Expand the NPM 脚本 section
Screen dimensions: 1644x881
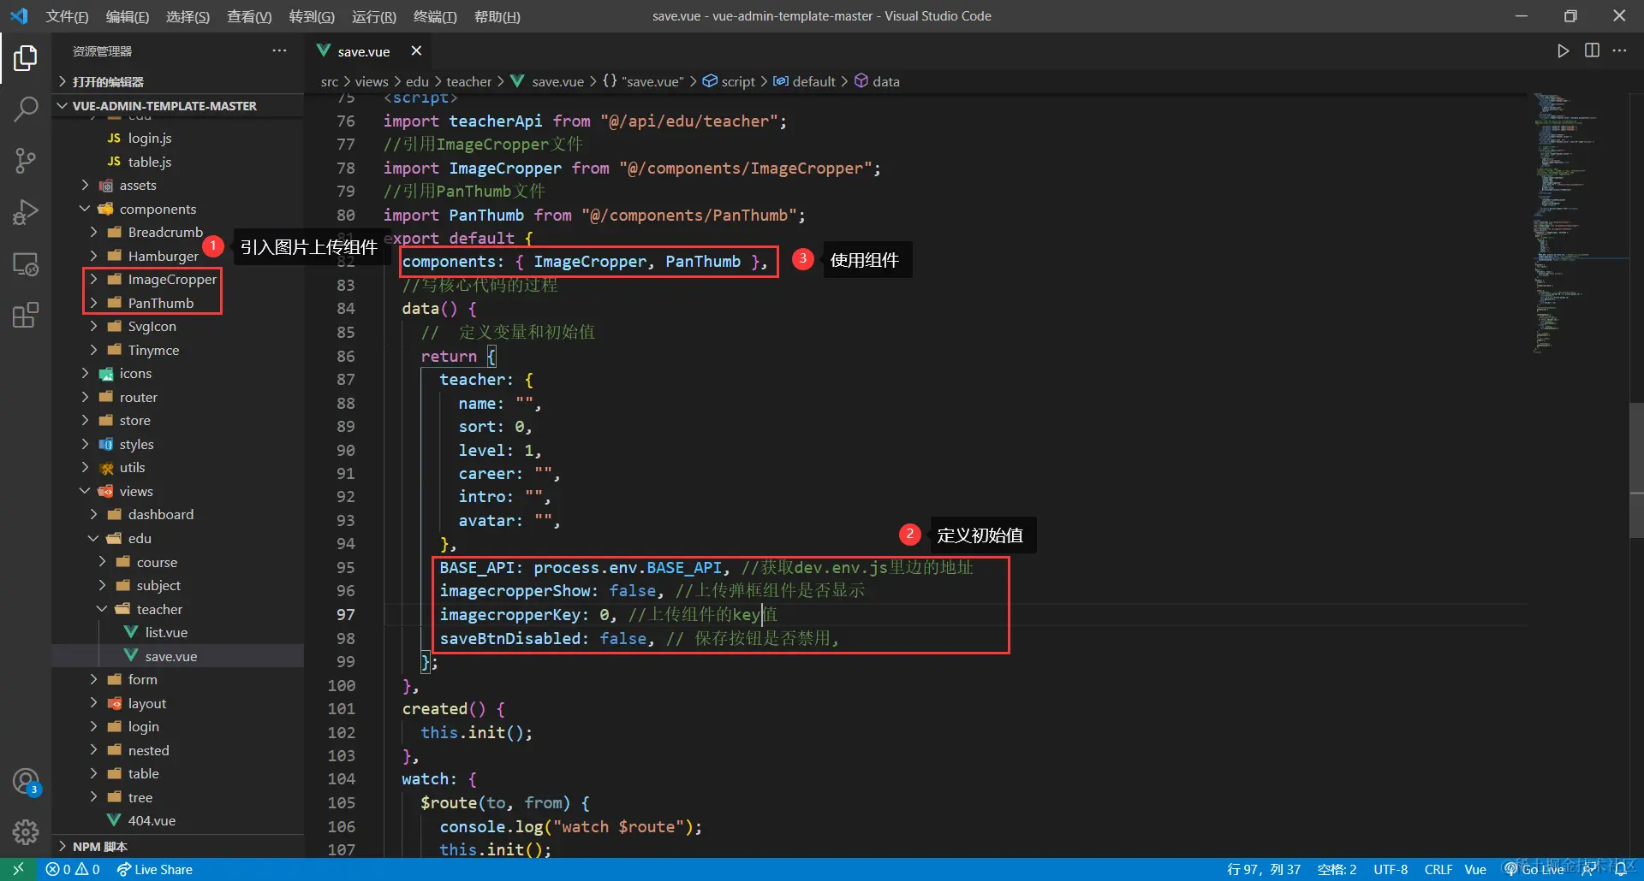pyautogui.click(x=177, y=847)
